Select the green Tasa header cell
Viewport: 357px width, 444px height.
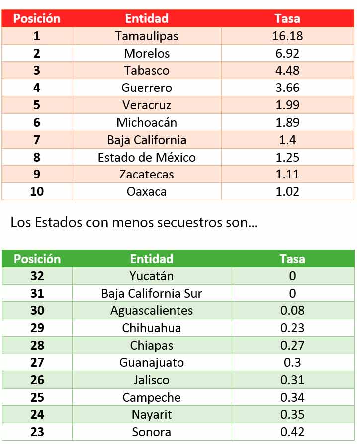coord(292,259)
